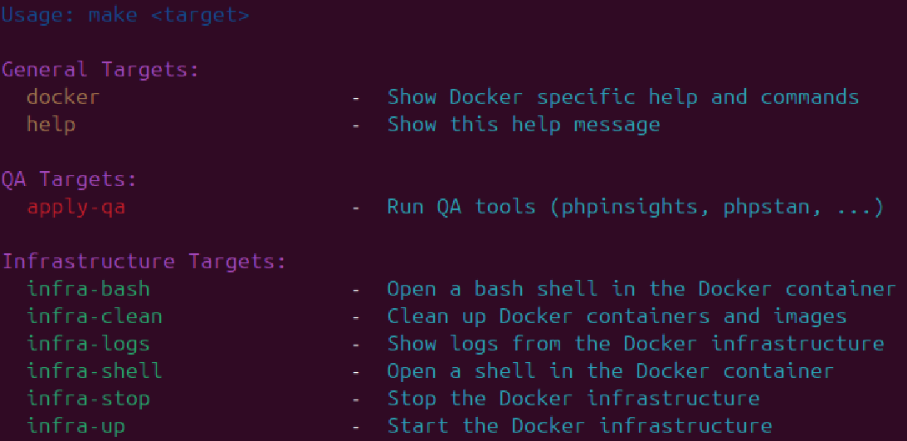Screen dimensions: 907x441
Task: Select the 'infra-stop' target name
Action: 88,399
